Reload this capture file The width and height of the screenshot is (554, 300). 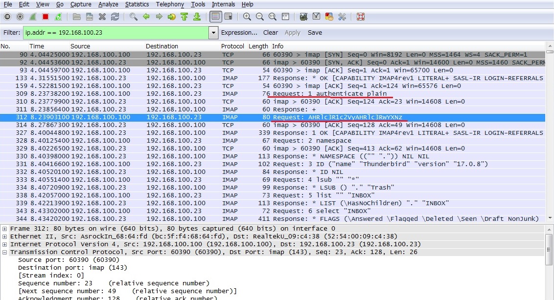click(115, 17)
